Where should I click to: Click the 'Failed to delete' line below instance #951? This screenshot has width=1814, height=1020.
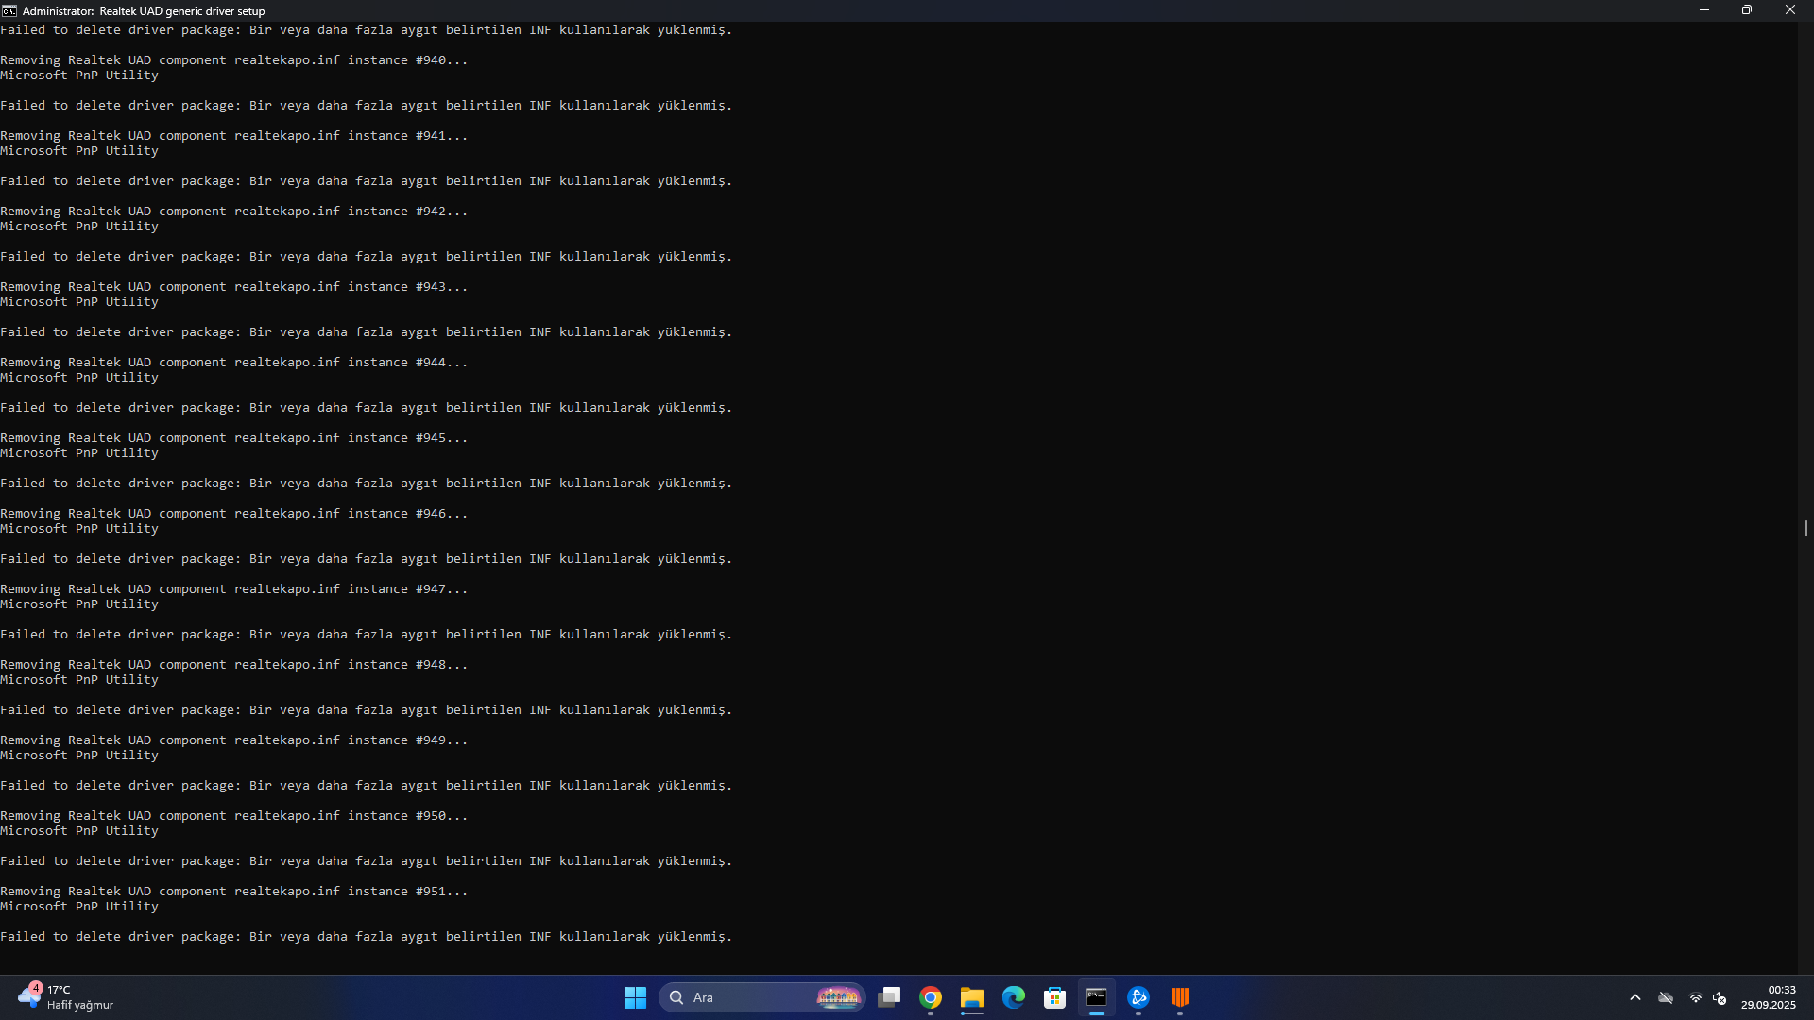tap(367, 936)
